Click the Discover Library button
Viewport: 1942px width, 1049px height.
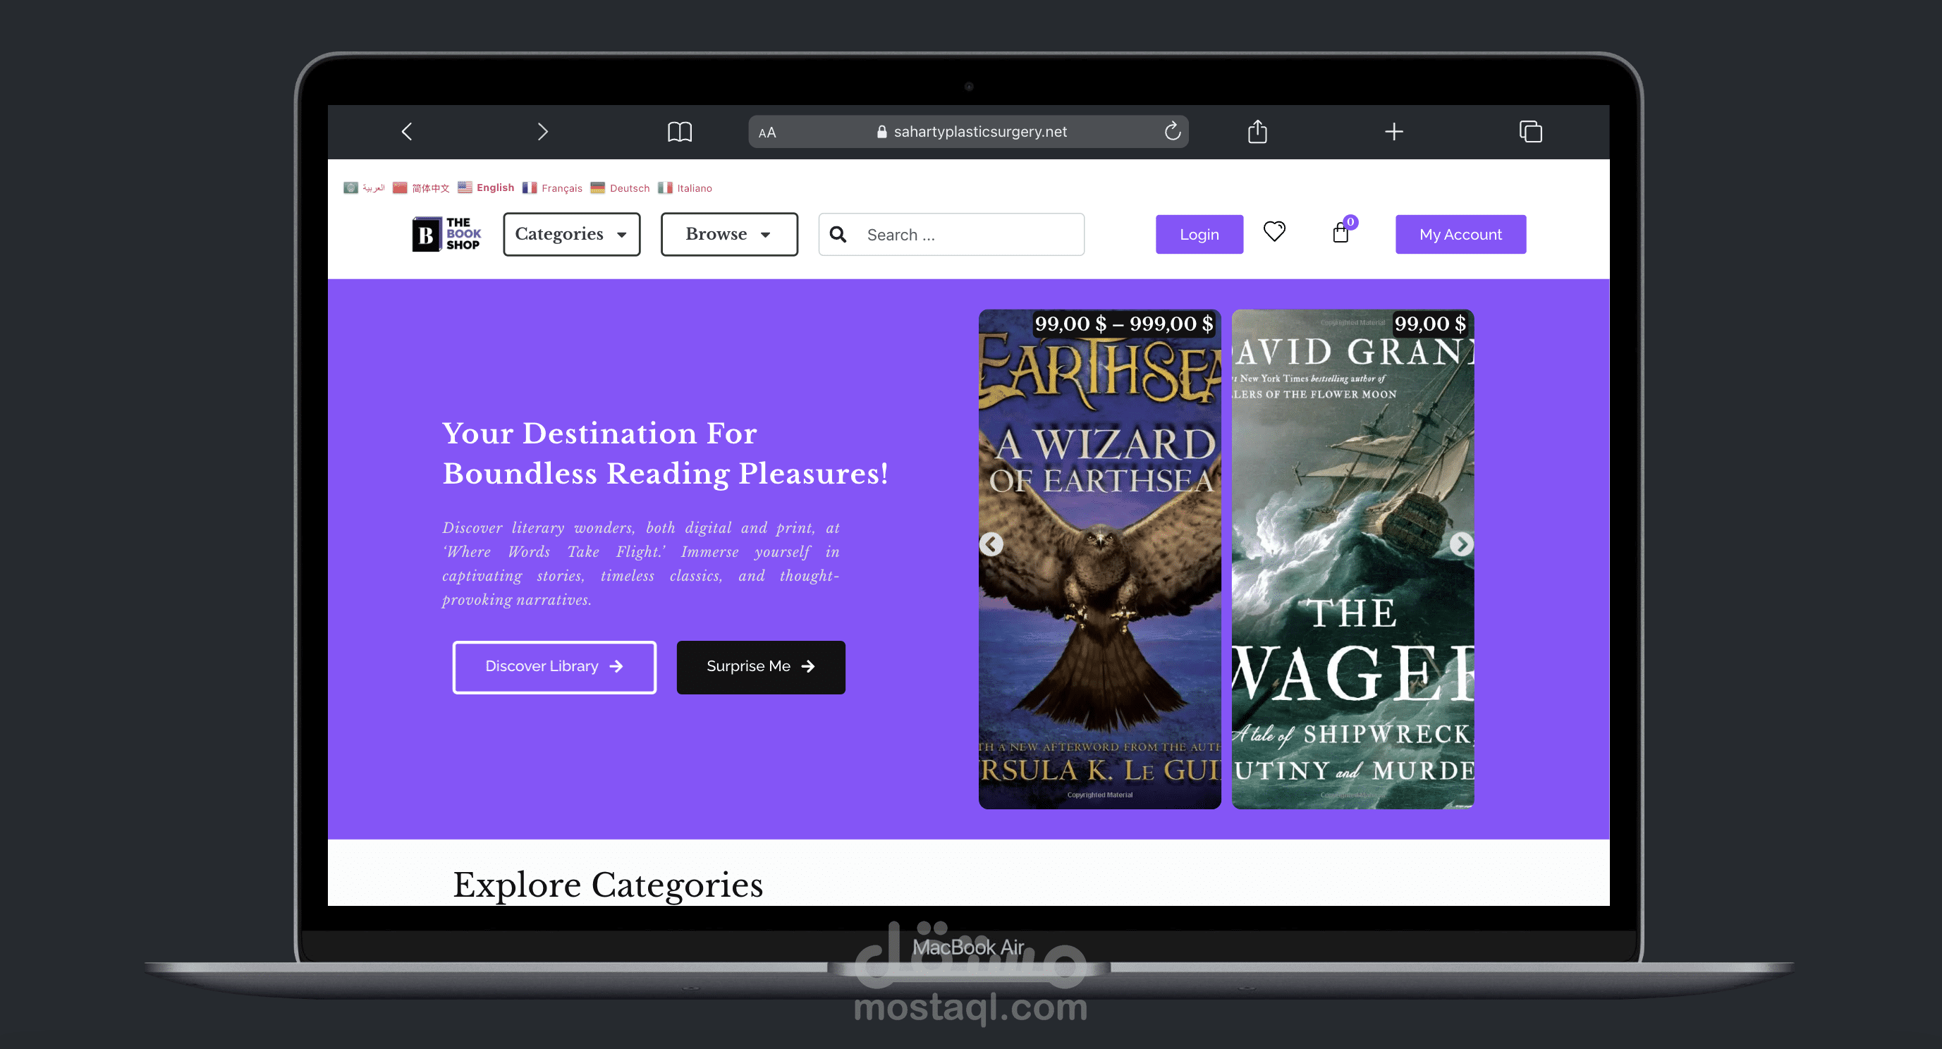pyautogui.click(x=554, y=667)
